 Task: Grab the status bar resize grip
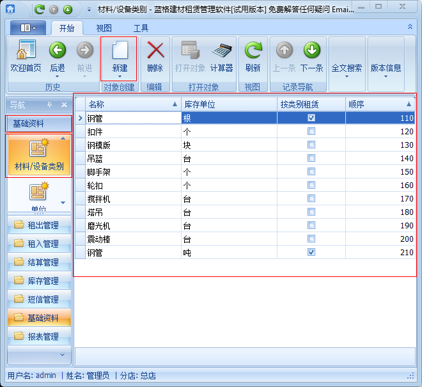410,375
